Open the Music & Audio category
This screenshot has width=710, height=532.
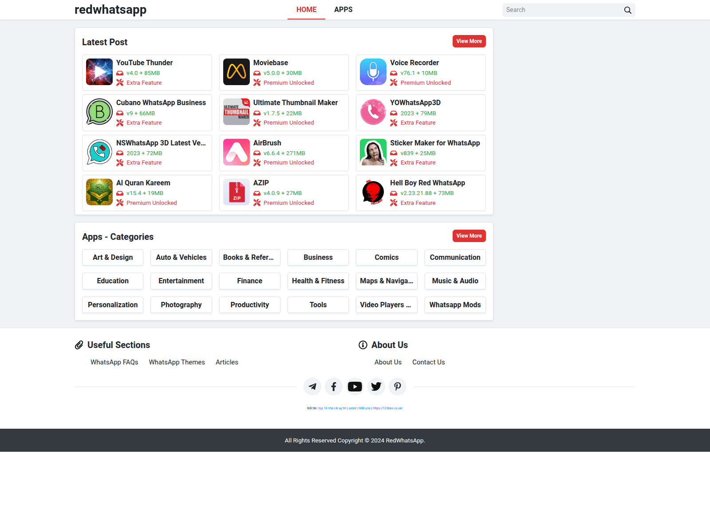point(455,281)
